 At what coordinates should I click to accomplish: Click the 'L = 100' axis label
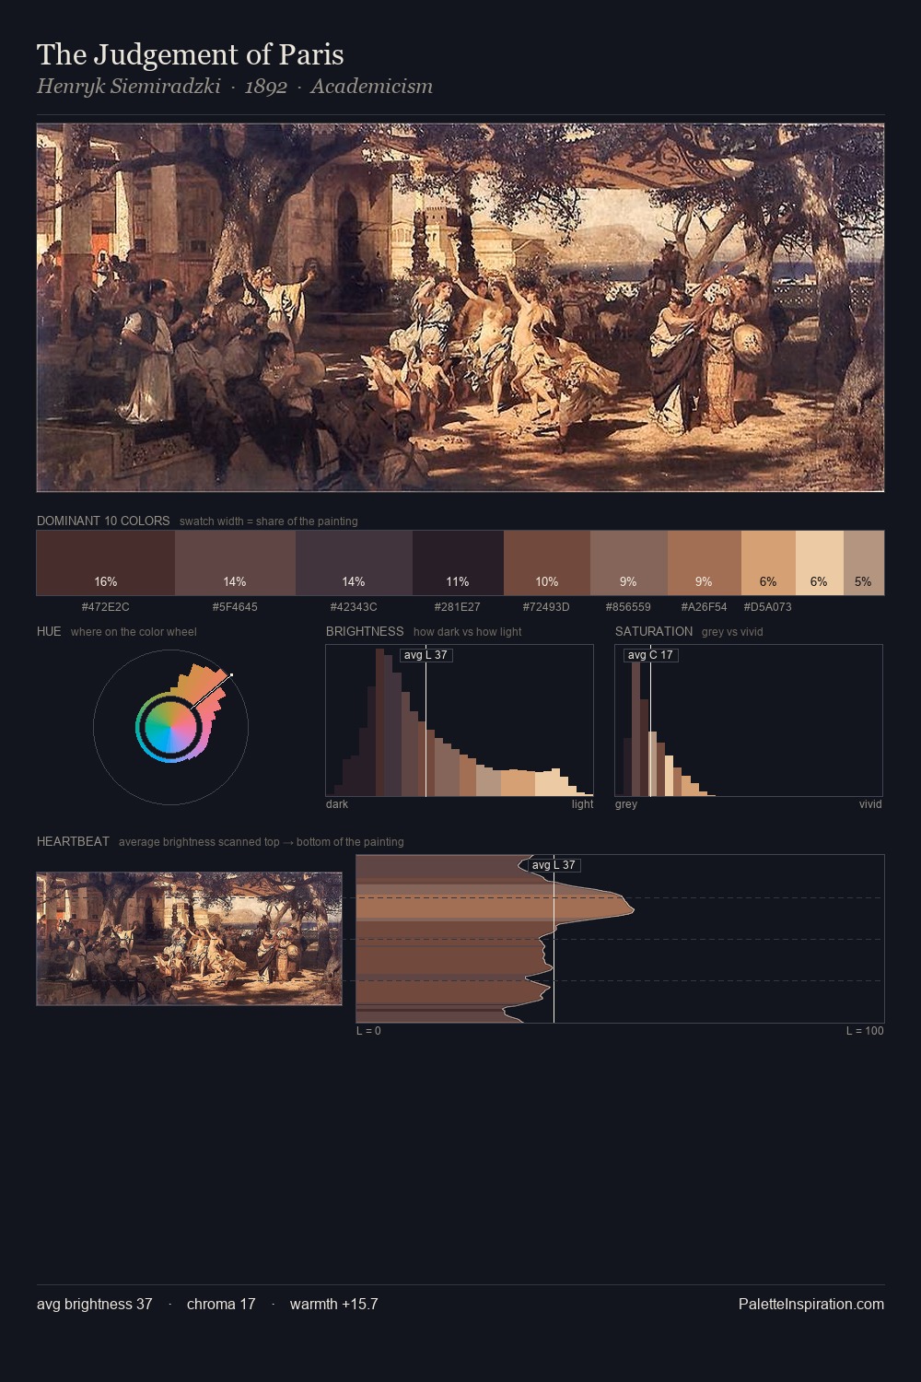(x=865, y=1031)
